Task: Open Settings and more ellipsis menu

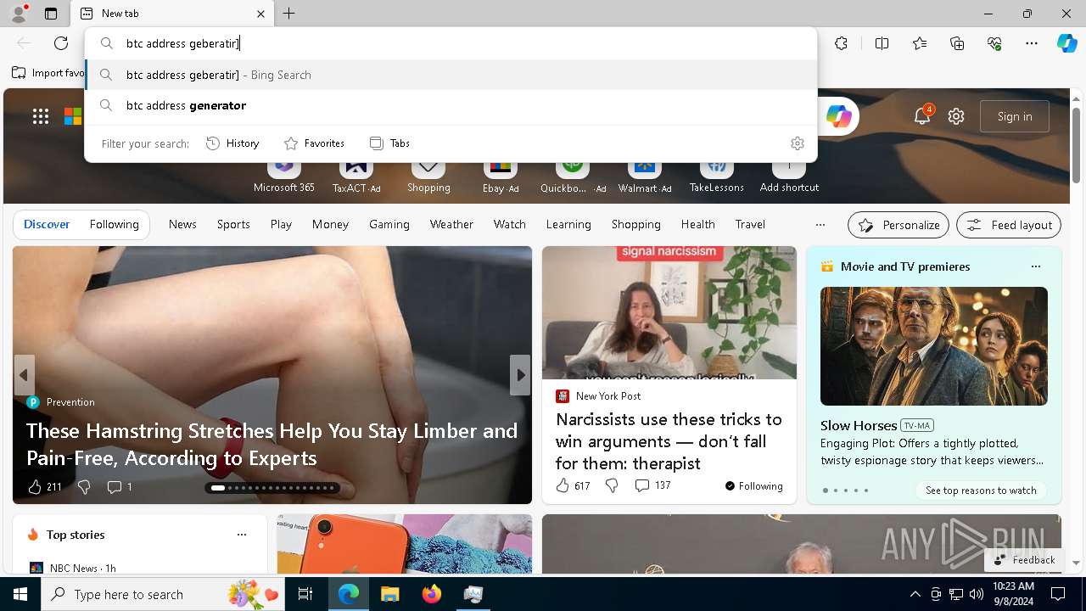Action: pyautogui.click(x=1032, y=43)
